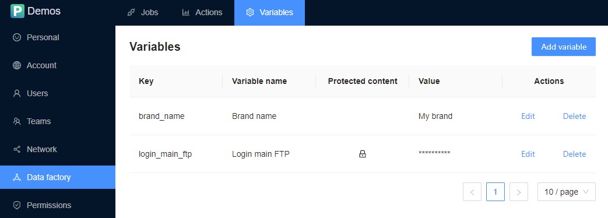Click the Personal smiley icon
The image size is (608, 218).
tap(17, 37)
